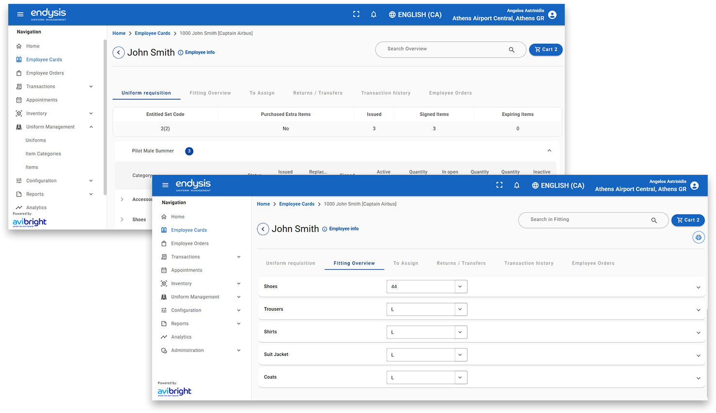Collapse the Pilot Male Summer section
This screenshot has height=413, width=716.
coord(549,151)
